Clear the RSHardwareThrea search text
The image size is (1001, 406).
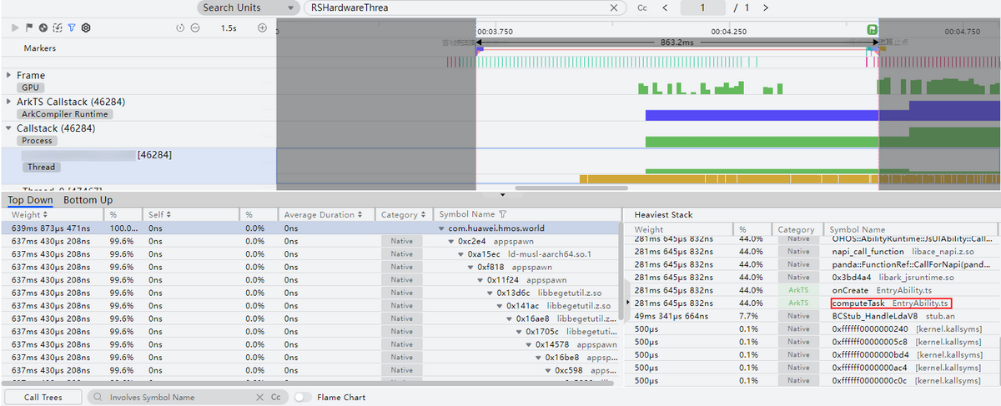[x=614, y=8]
